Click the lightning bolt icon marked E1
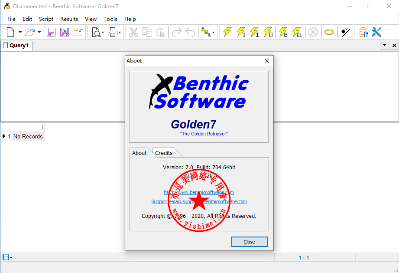Screen dimensions: 399x273 point(297,32)
